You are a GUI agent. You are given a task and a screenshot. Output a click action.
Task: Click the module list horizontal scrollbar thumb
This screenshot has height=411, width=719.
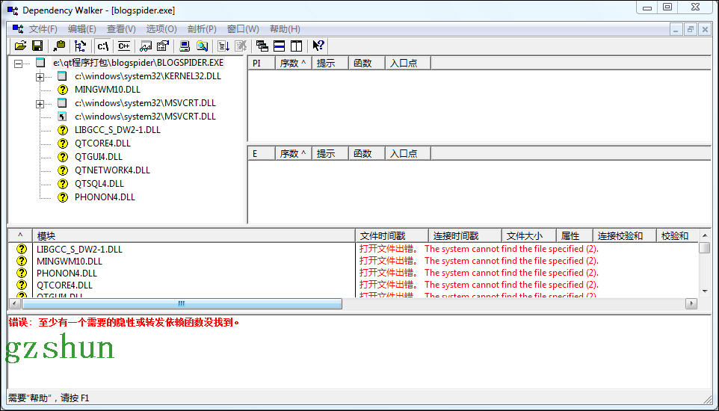point(182,303)
